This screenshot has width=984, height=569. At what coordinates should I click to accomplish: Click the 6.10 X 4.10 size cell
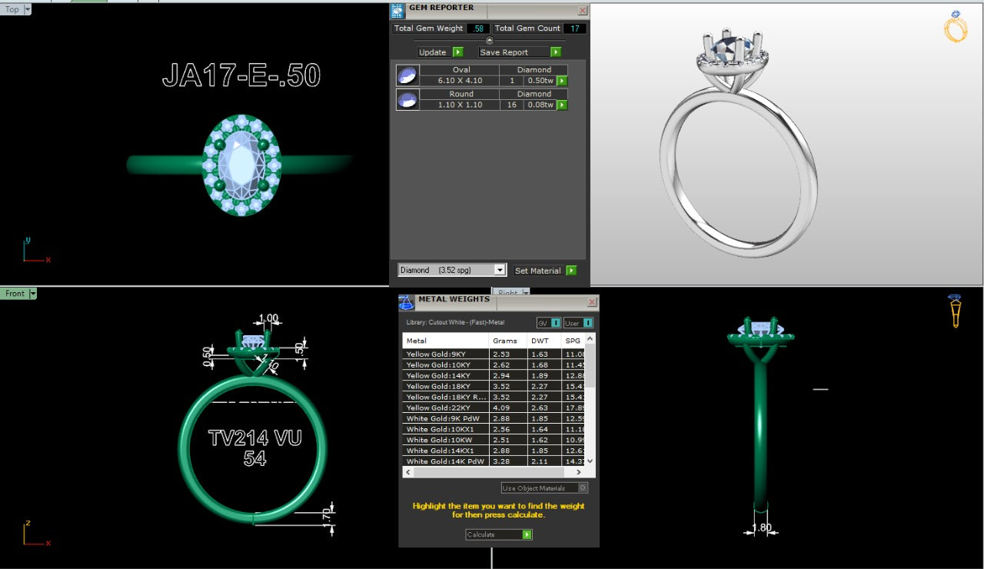(460, 81)
